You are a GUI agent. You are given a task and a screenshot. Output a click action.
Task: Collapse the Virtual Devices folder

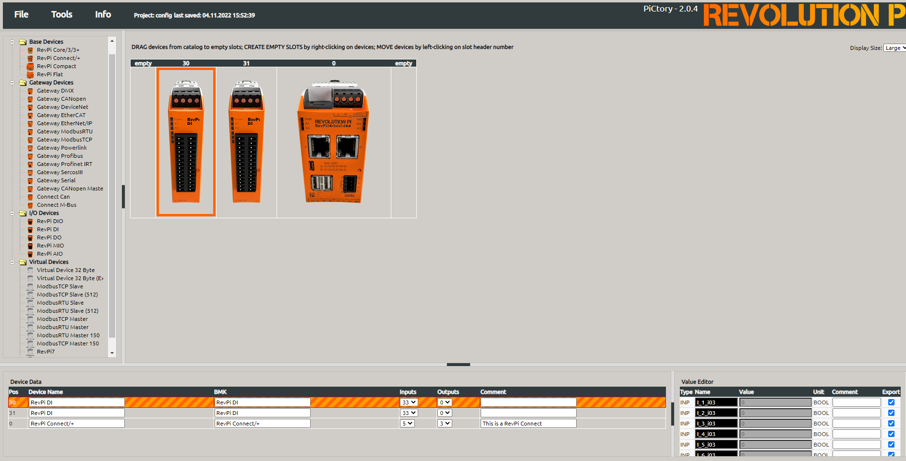[x=12, y=262]
